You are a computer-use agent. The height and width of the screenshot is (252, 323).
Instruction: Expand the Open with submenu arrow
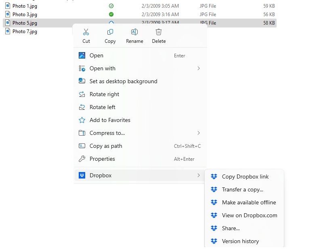click(199, 68)
